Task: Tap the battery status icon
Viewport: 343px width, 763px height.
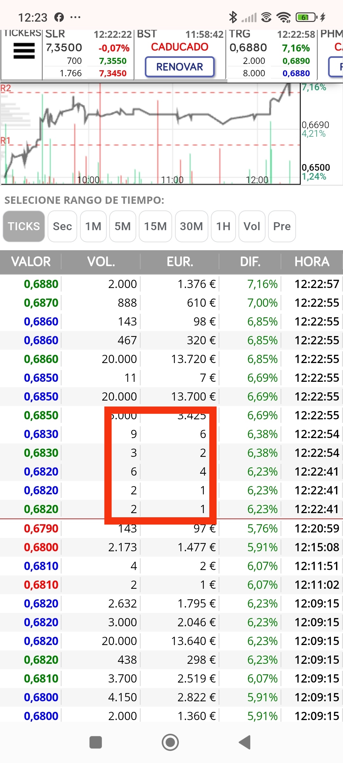Action: coord(307,17)
